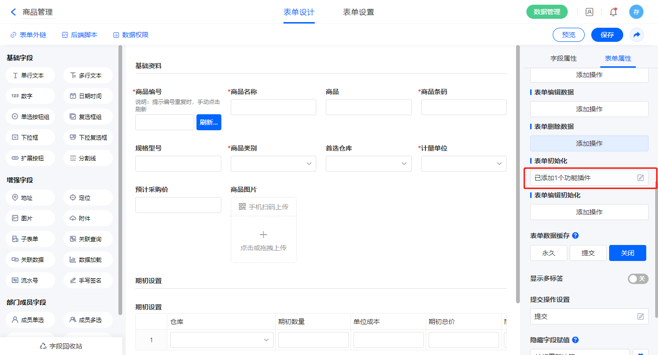The width and height of the screenshot is (658, 355).
Task: Click the 商品名称 input field
Action: [x=273, y=107]
